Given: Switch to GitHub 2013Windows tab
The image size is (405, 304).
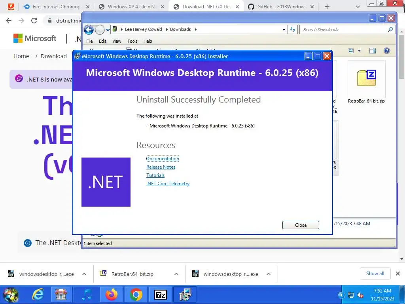Looking at the screenshot, I should pyautogui.click(x=281, y=7).
